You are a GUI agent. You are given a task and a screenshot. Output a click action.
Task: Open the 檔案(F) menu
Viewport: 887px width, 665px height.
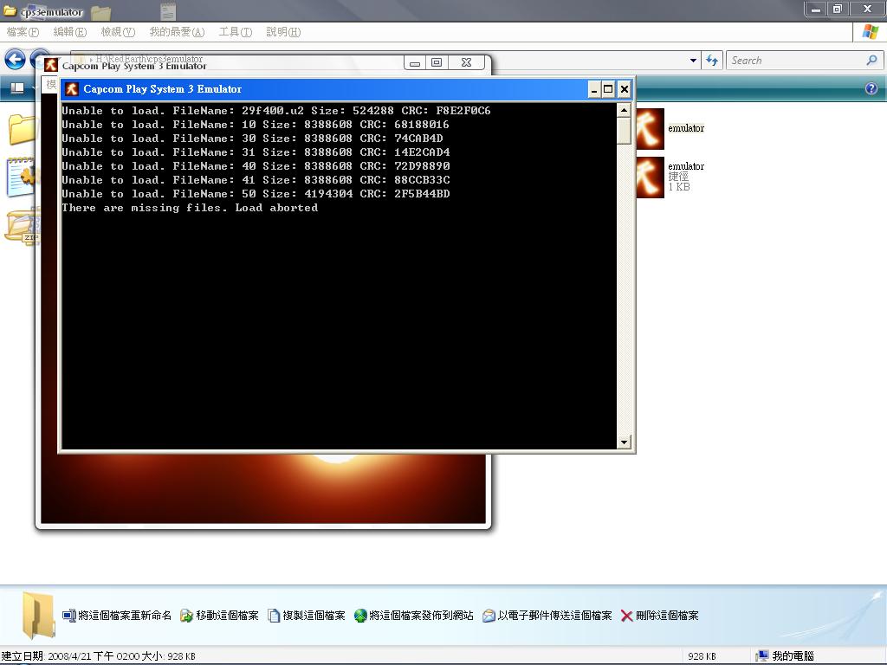[x=23, y=32]
